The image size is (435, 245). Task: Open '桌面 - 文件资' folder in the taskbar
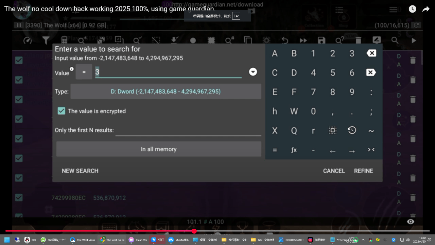pos(205,240)
